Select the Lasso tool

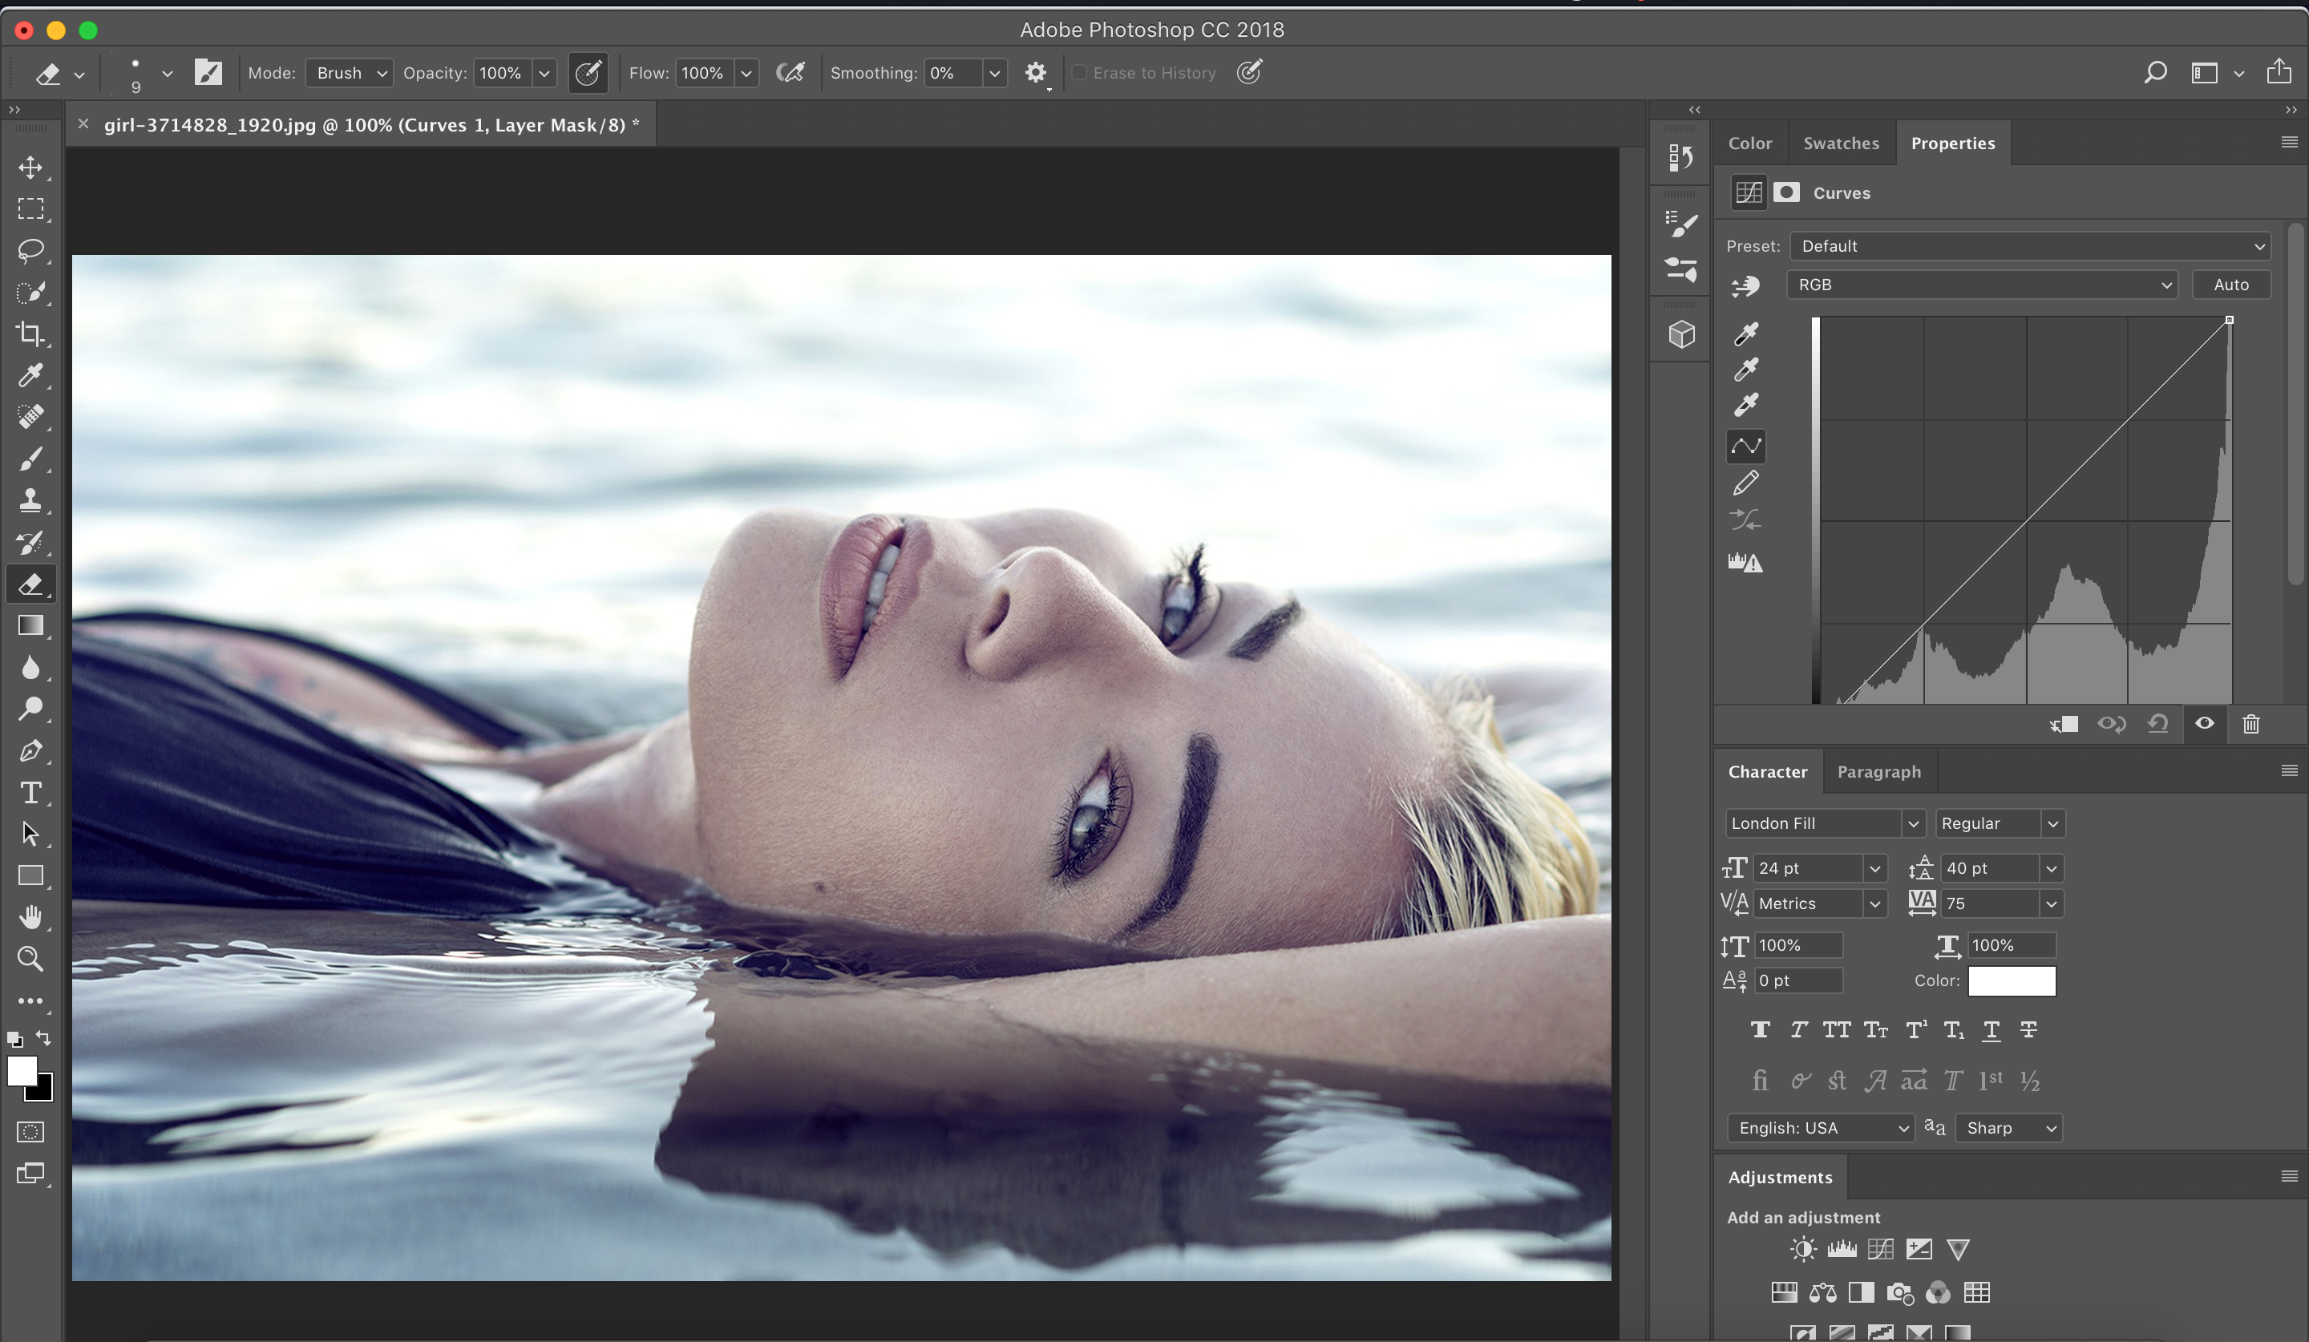click(30, 250)
